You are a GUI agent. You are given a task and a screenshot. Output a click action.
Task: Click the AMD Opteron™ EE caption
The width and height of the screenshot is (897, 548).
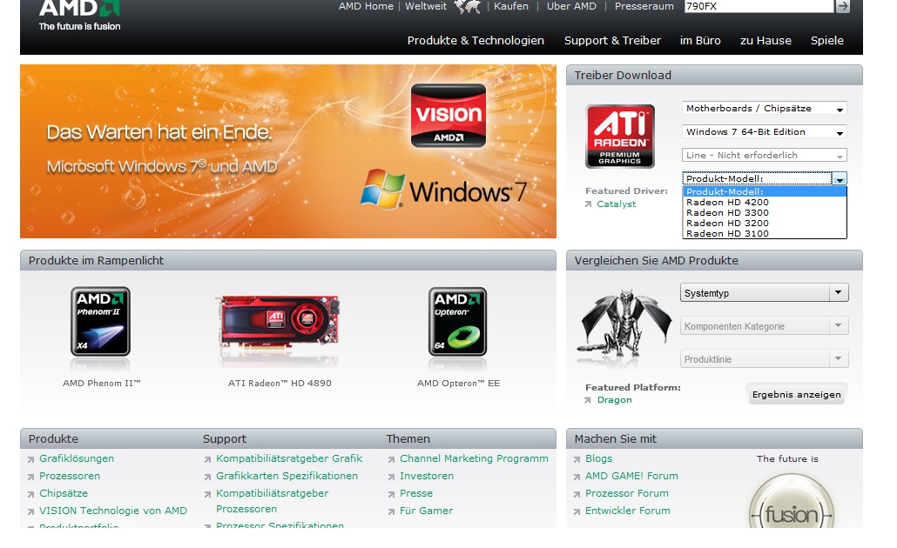458,384
